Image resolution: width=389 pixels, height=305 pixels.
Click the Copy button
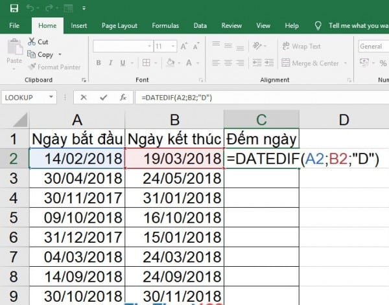[x=40, y=54]
